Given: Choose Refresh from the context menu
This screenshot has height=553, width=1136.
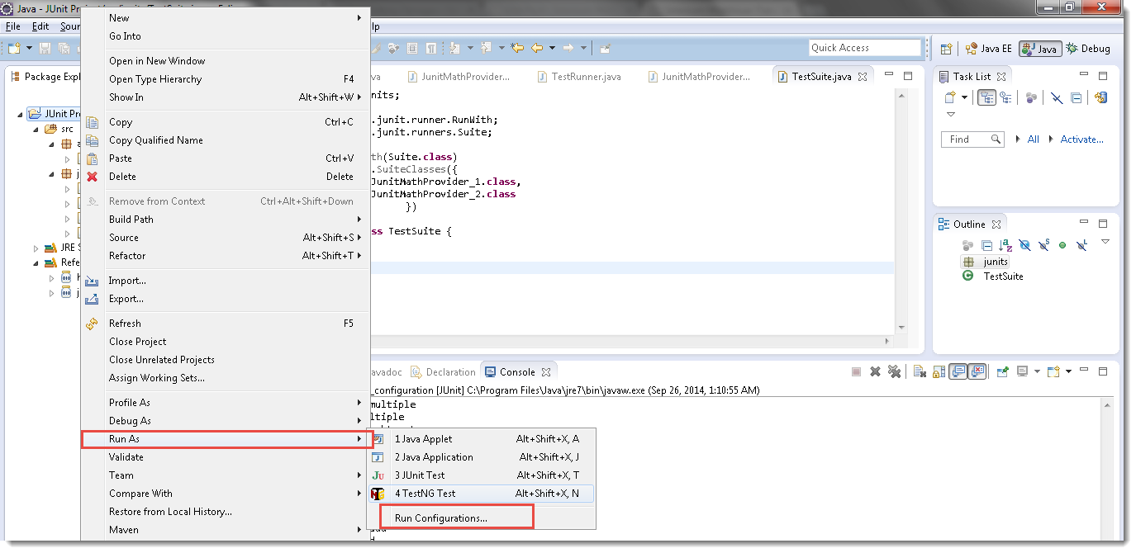Looking at the screenshot, I should (225, 324).
